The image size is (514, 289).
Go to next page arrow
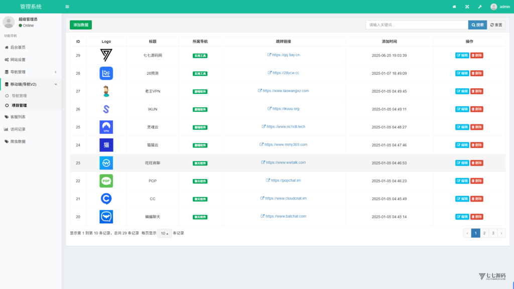(501, 233)
